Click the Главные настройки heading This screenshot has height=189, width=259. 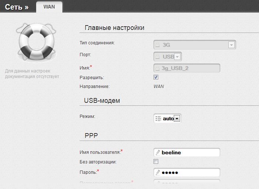[114, 28]
